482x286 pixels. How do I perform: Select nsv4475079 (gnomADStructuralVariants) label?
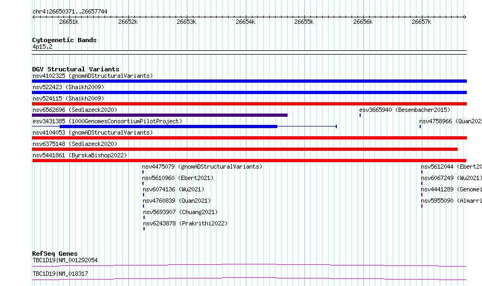tap(202, 167)
